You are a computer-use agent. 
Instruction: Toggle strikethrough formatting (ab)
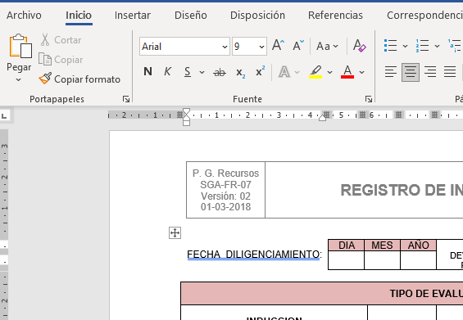point(220,72)
